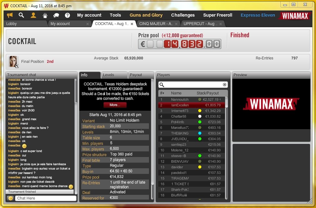Click the green status dot for Pot4Info
This screenshot has width=316, height=208.
pos(200,122)
